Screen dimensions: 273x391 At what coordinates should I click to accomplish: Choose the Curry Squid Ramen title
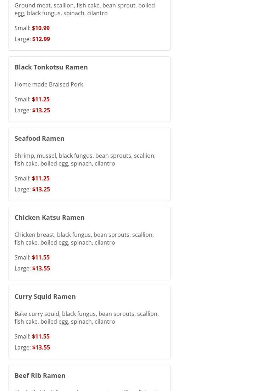coord(45,296)
